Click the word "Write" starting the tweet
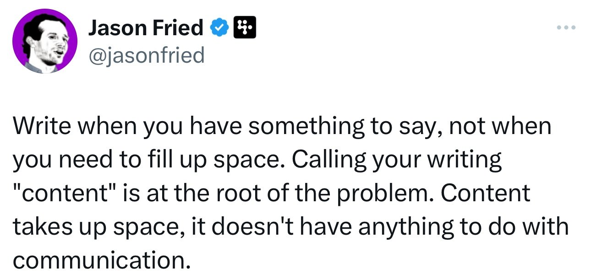 42,126
